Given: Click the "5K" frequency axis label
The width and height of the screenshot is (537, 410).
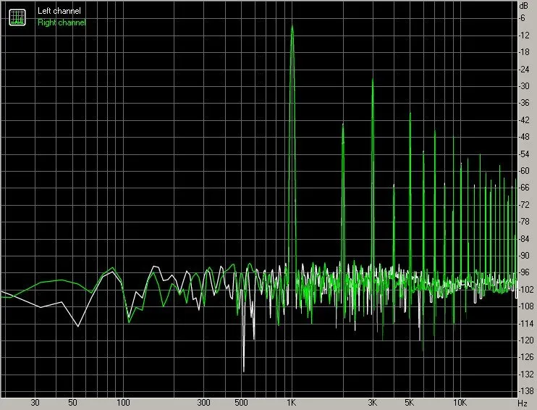Looking at the screenshot, I should point(410,403).
